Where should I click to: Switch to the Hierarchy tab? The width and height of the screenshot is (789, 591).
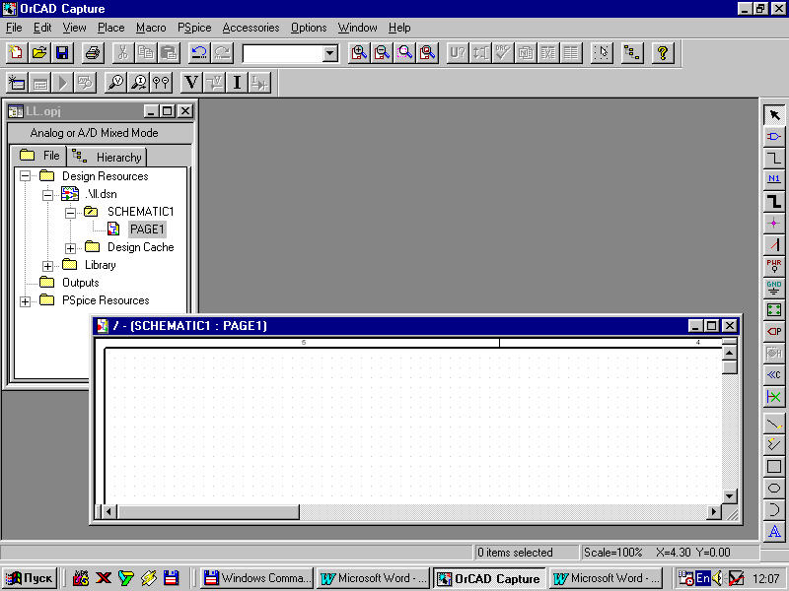click(x=108, y=158)
